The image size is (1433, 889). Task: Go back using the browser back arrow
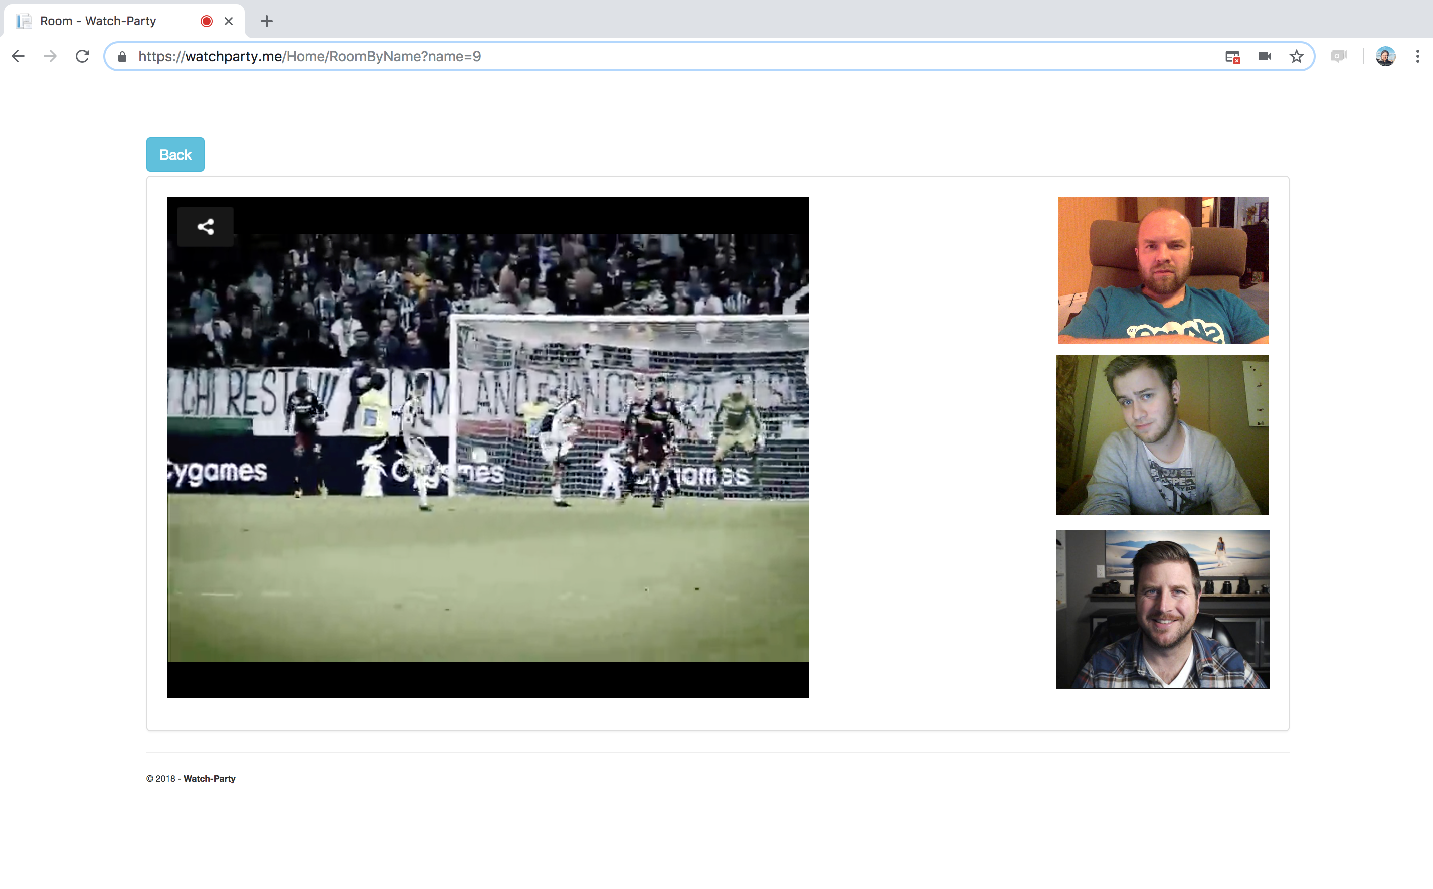18,57
